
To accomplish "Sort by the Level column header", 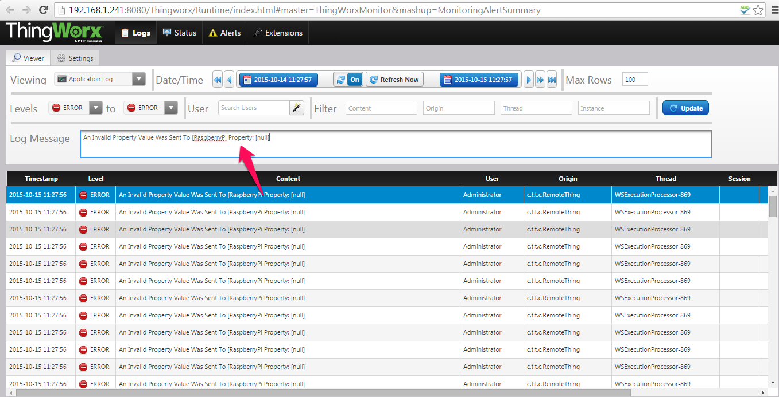I will [x=96, y=179].
